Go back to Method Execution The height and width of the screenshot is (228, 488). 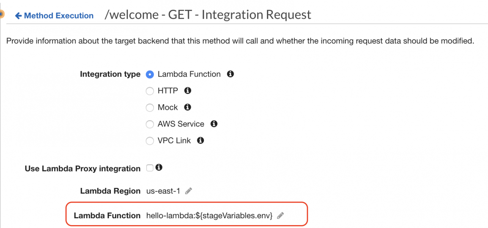tap(54, 16)
